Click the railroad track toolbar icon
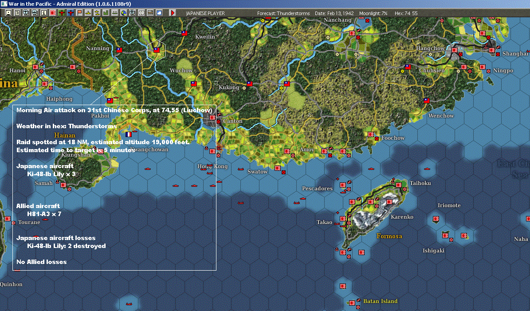This screenshot has width=530, height=311. (x=150, y=13)
